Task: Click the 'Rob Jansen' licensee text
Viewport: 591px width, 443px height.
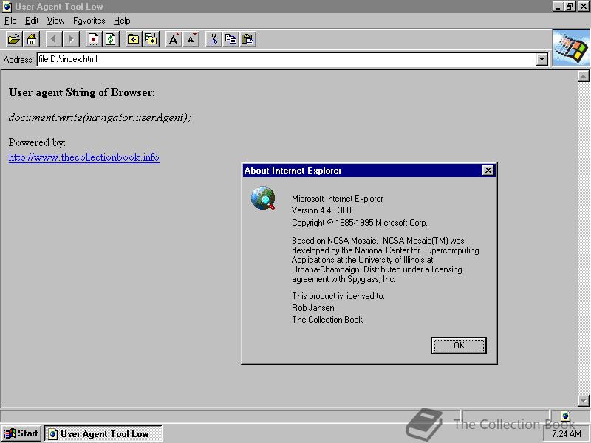Action: (312, 308)
